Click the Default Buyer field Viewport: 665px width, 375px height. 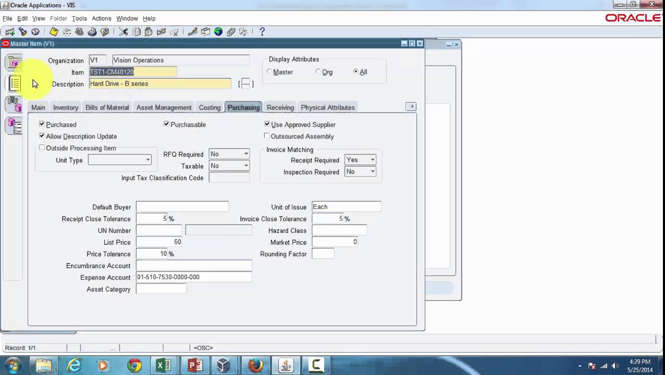[182, 207]
